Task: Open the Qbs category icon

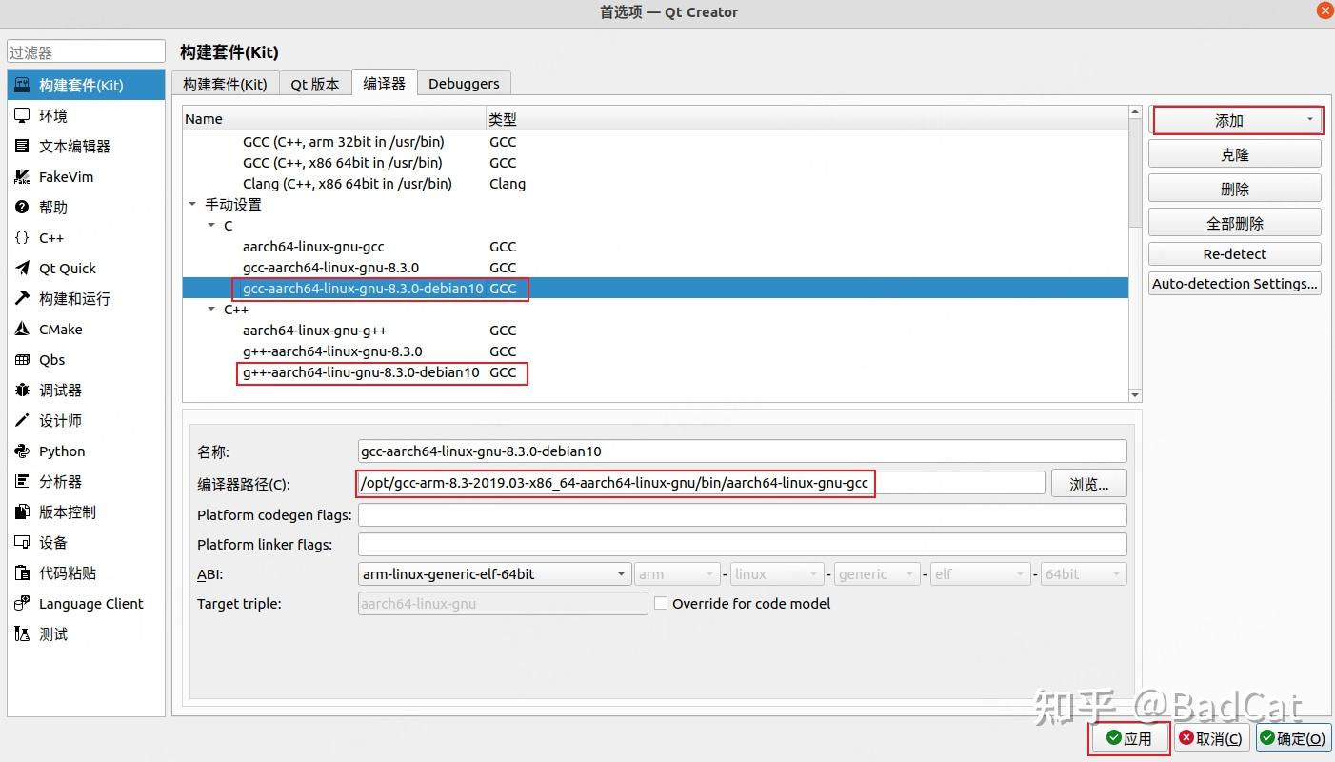Action: pyautogui.click(x=22, y=359)
